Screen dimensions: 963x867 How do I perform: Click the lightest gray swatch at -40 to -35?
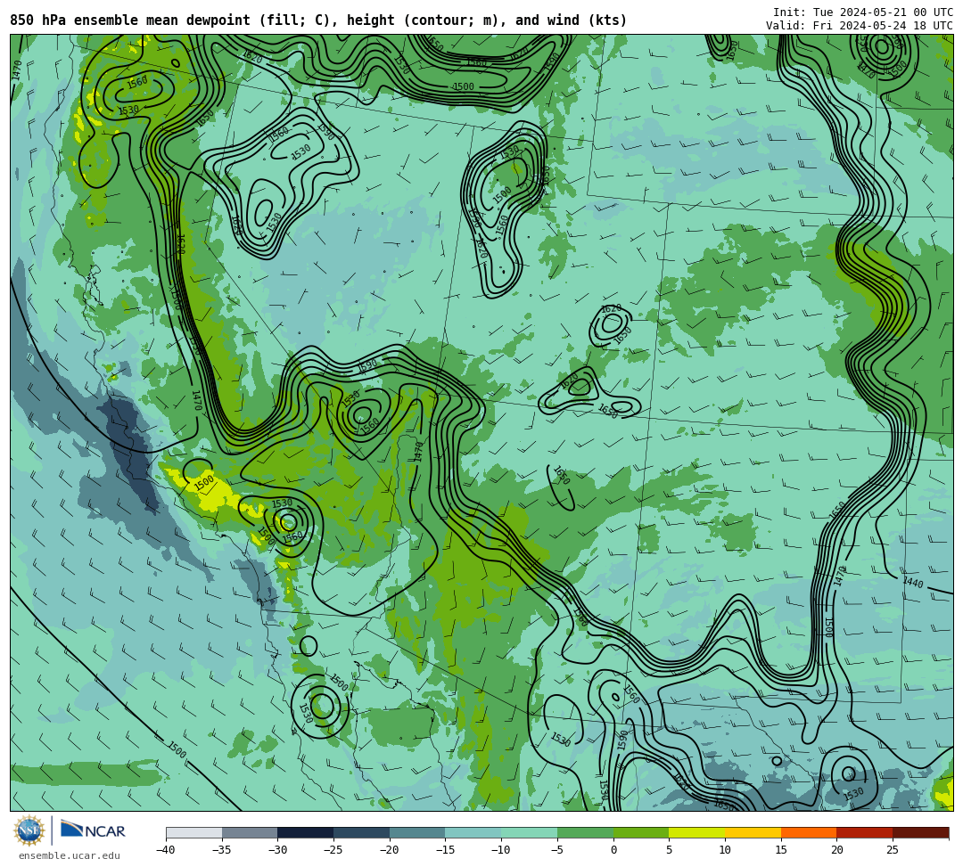click(194, 832)
